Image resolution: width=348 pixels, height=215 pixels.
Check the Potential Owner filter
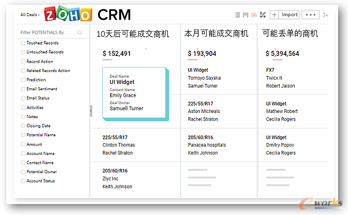23,171
